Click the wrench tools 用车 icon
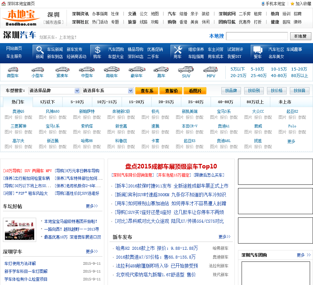The width and height of the screenshot is (313, 285). pyautogui.click(x=178, y=50)
